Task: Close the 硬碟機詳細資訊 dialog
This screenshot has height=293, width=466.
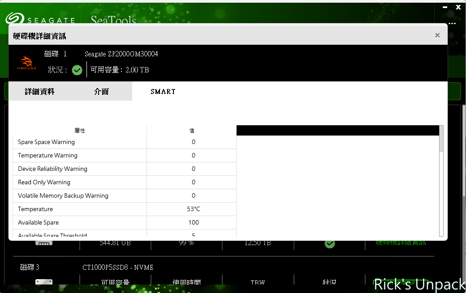Action: [x=437, y=35]
